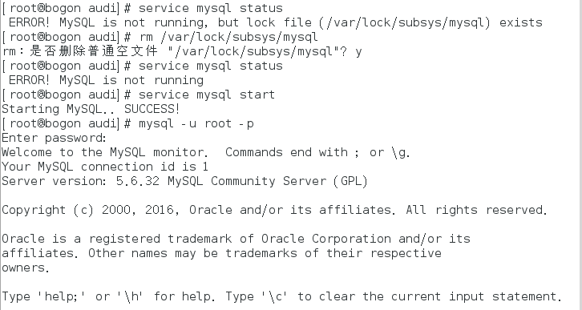The width and height of the screenshot is (582, 310).
Task: Click the second 'service mysql status' command
Action: (x=211, y=66)
